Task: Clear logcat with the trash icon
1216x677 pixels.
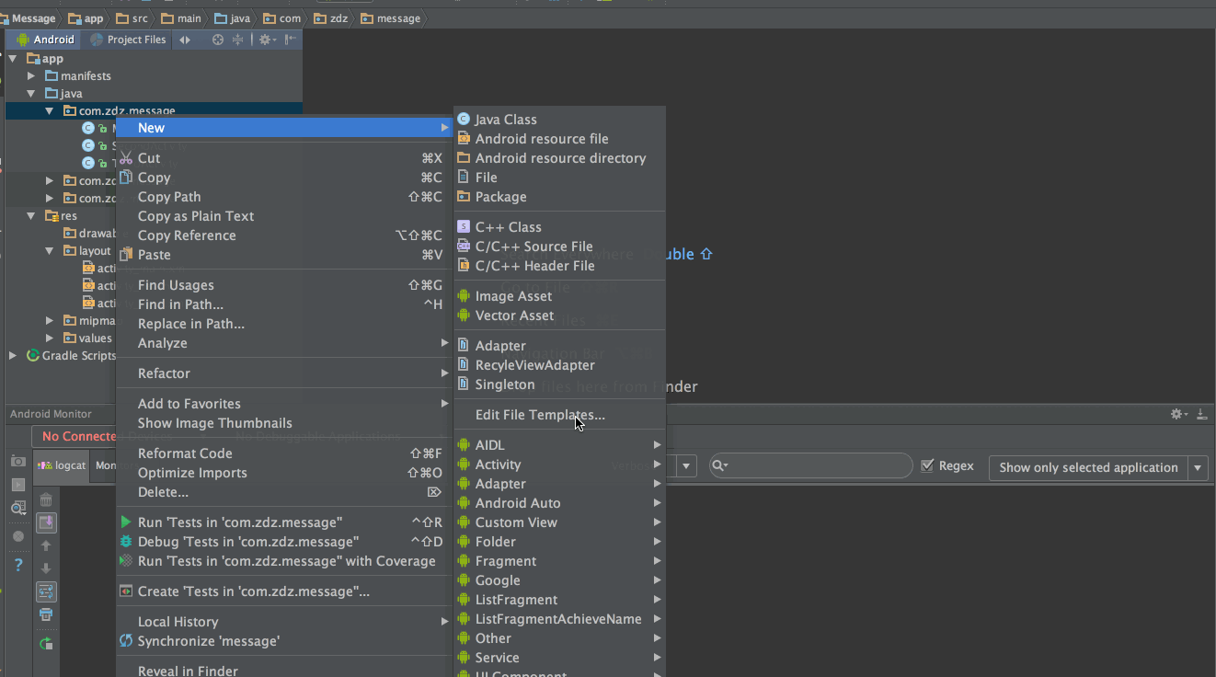Action: click(46, 500)
